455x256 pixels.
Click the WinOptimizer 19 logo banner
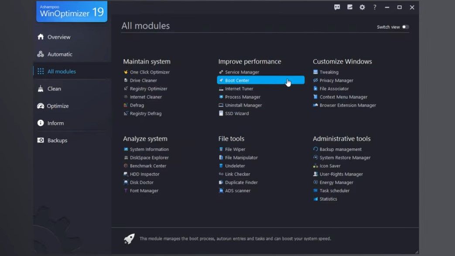pyautogui.click(x=71, y=11)
